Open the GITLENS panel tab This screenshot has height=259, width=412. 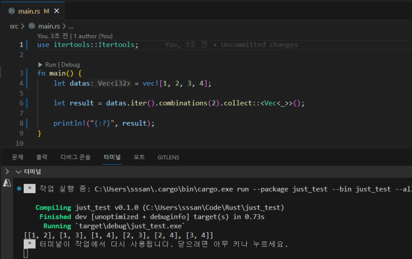coord(168,157)
